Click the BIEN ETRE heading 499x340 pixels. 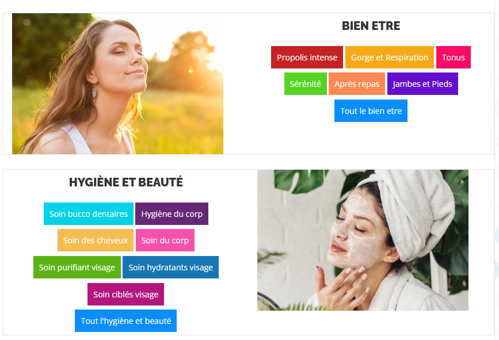point(371,26)
